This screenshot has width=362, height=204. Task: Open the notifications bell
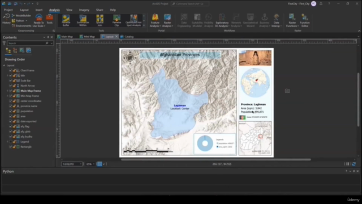coord(321,3)
